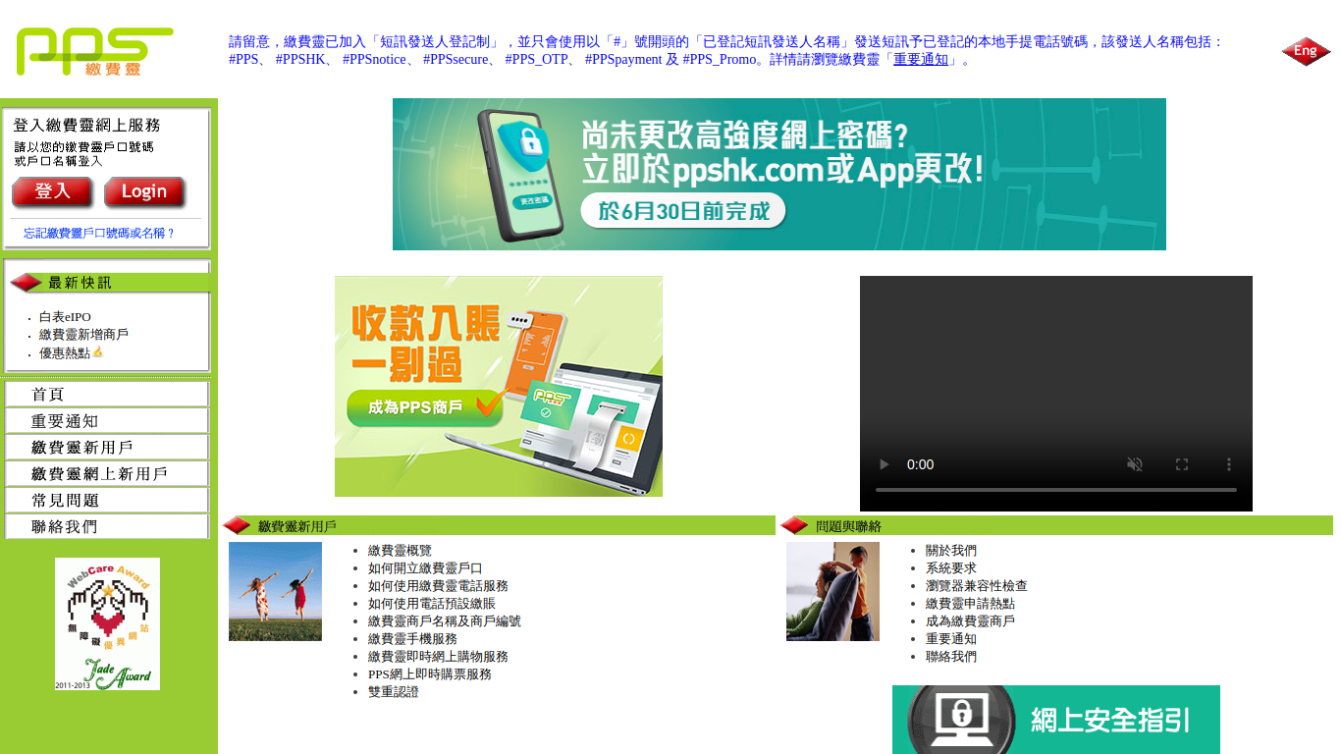Open 繳費靈新增商戶 news item

coord(83,335)
